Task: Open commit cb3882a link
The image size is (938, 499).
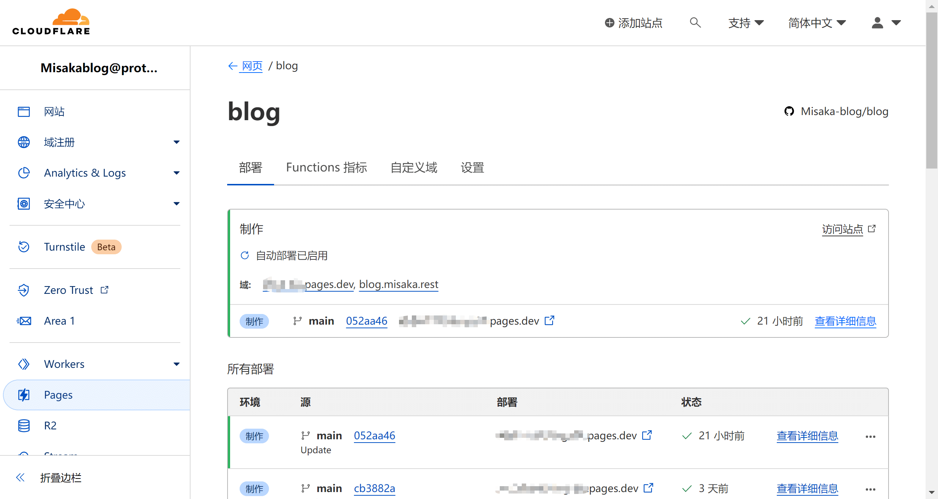Action: click(374, 488)
